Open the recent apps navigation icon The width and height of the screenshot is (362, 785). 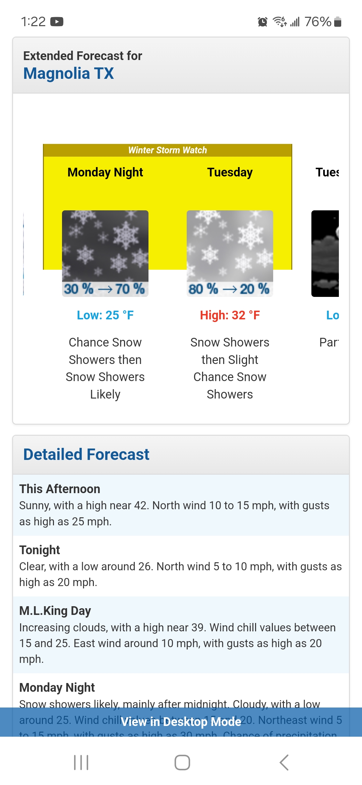(x=81, y=763)
